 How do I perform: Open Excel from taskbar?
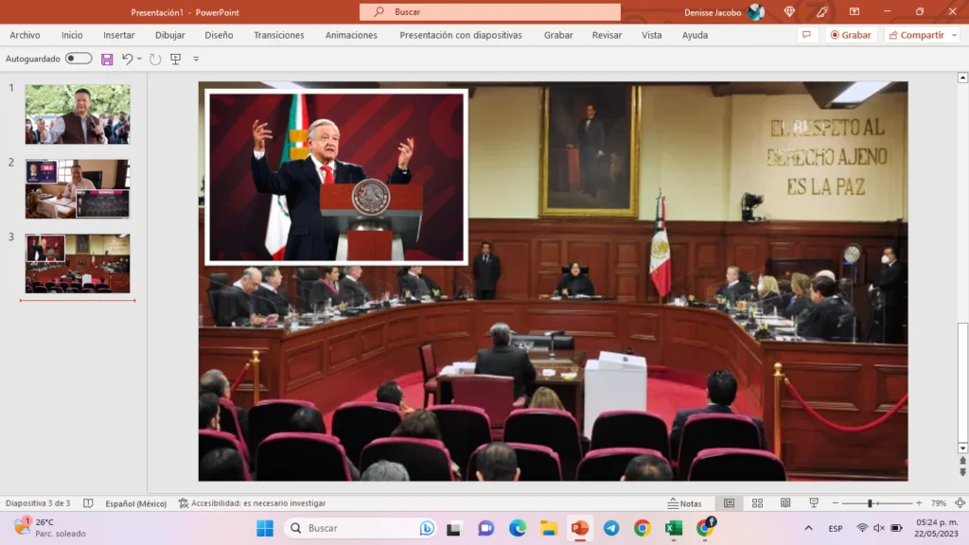pyautogui.click(x=674, y=528)
